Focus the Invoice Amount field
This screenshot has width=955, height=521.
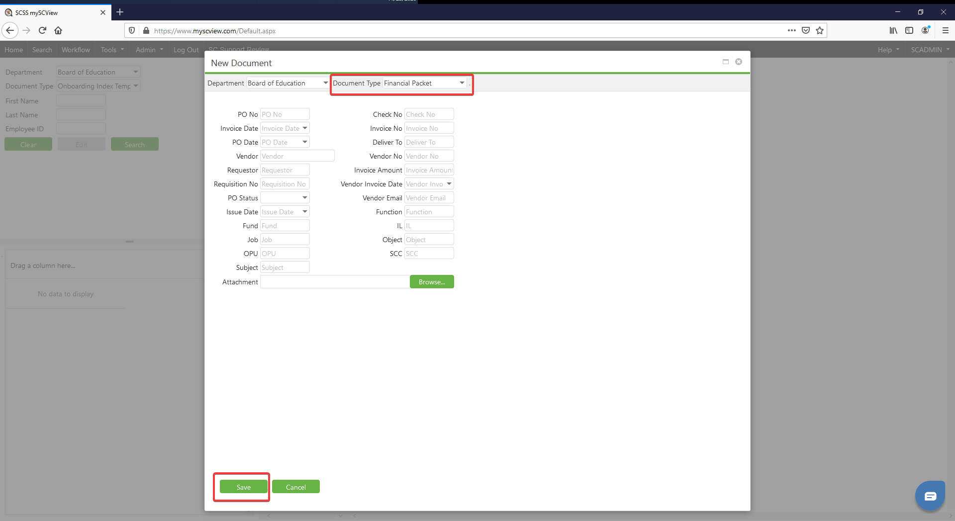(429, 170)
